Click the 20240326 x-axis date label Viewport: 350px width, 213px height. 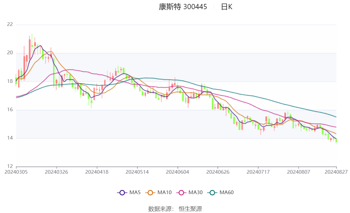click(56, 172)
